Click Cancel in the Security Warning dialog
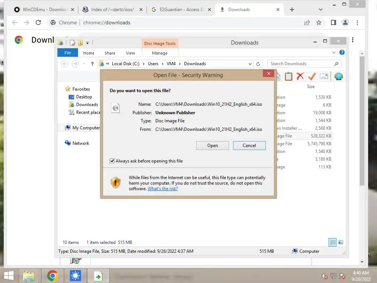Viewport: 377px width, 283px height. [249, 146]
